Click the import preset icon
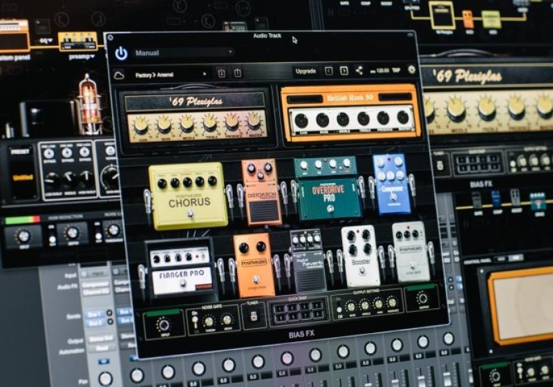Screen dimensions: 553x387 coord(221,73)
